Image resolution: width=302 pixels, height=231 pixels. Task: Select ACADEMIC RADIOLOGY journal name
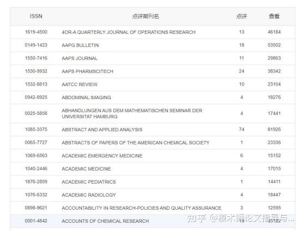[89, 195]
